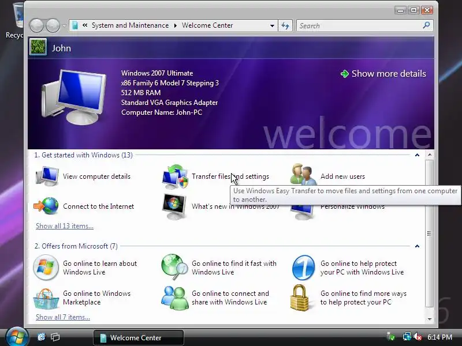The image size is (462, 346).
Task: Click the Windows Marketplace shopping basket icon
Action: pyautogui.click(x=46, y=299)
